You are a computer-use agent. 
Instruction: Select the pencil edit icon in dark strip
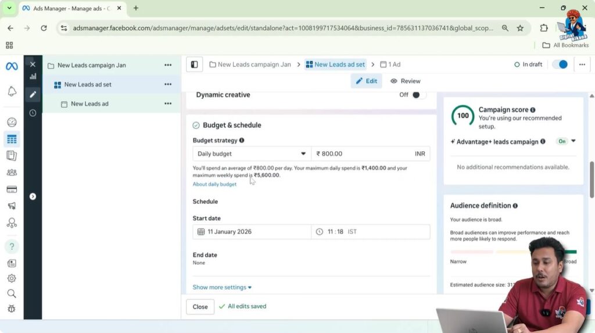click(x=33, y=94)
